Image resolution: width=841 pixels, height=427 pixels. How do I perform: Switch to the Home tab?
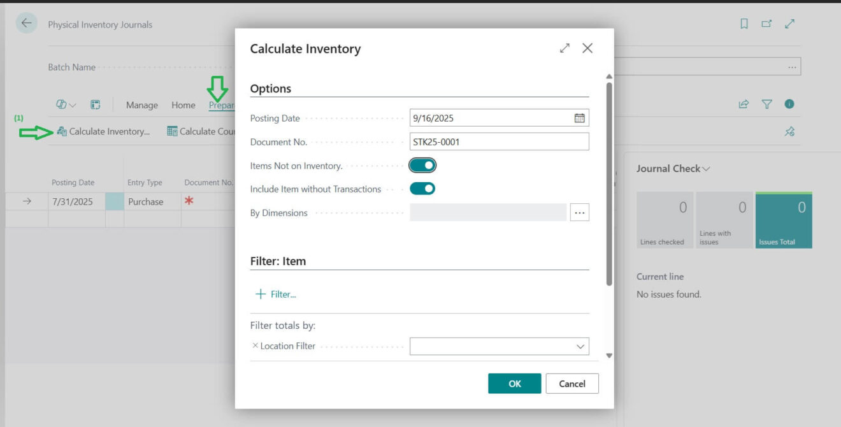coord(183,105)
